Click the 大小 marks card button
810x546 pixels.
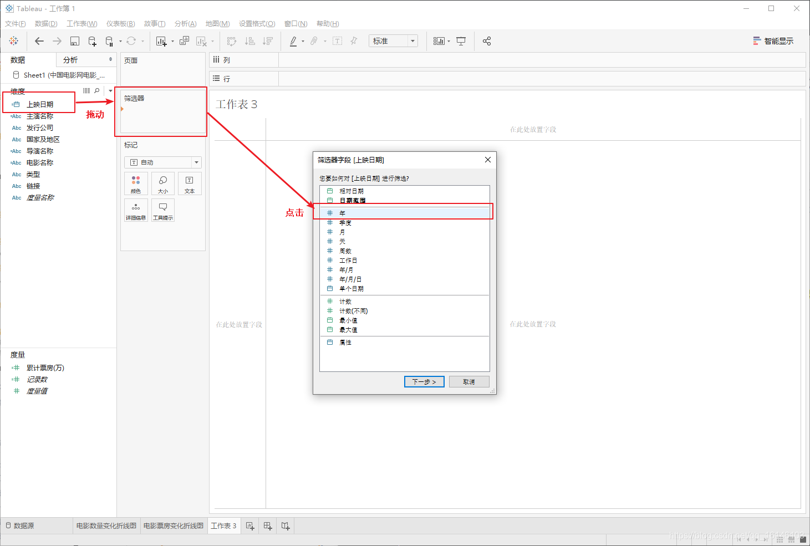point(163,183)
